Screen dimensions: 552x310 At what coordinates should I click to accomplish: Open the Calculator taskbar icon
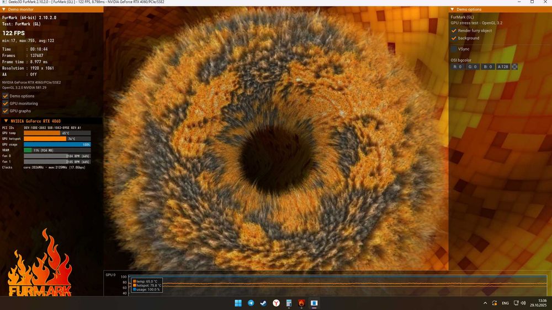pyautogui.click(x=289, y=303)
